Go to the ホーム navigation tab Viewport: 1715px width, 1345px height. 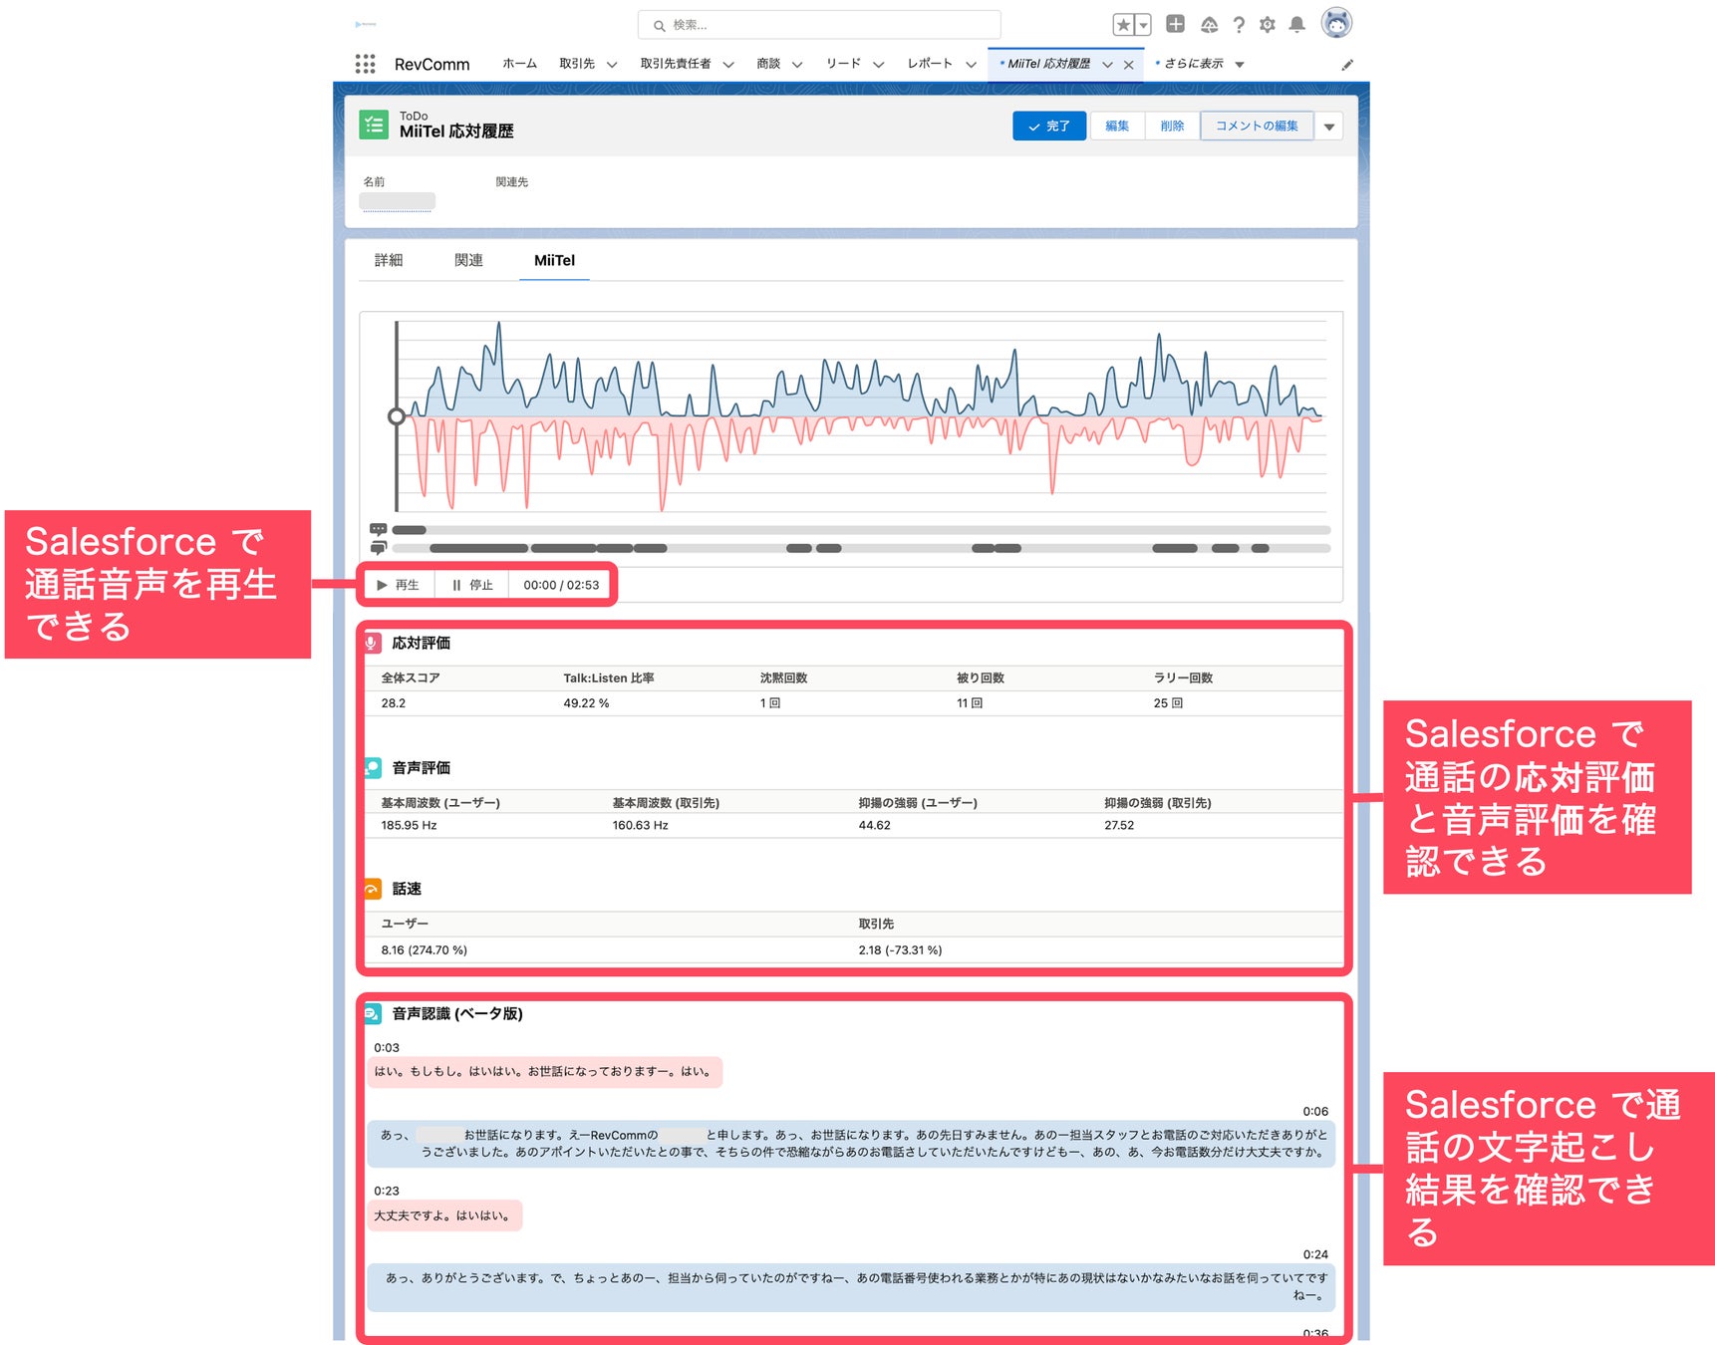pos(519,64)
